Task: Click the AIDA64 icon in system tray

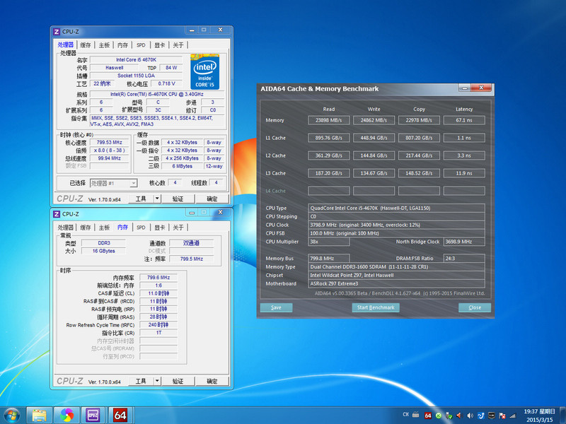Action: 427,414
